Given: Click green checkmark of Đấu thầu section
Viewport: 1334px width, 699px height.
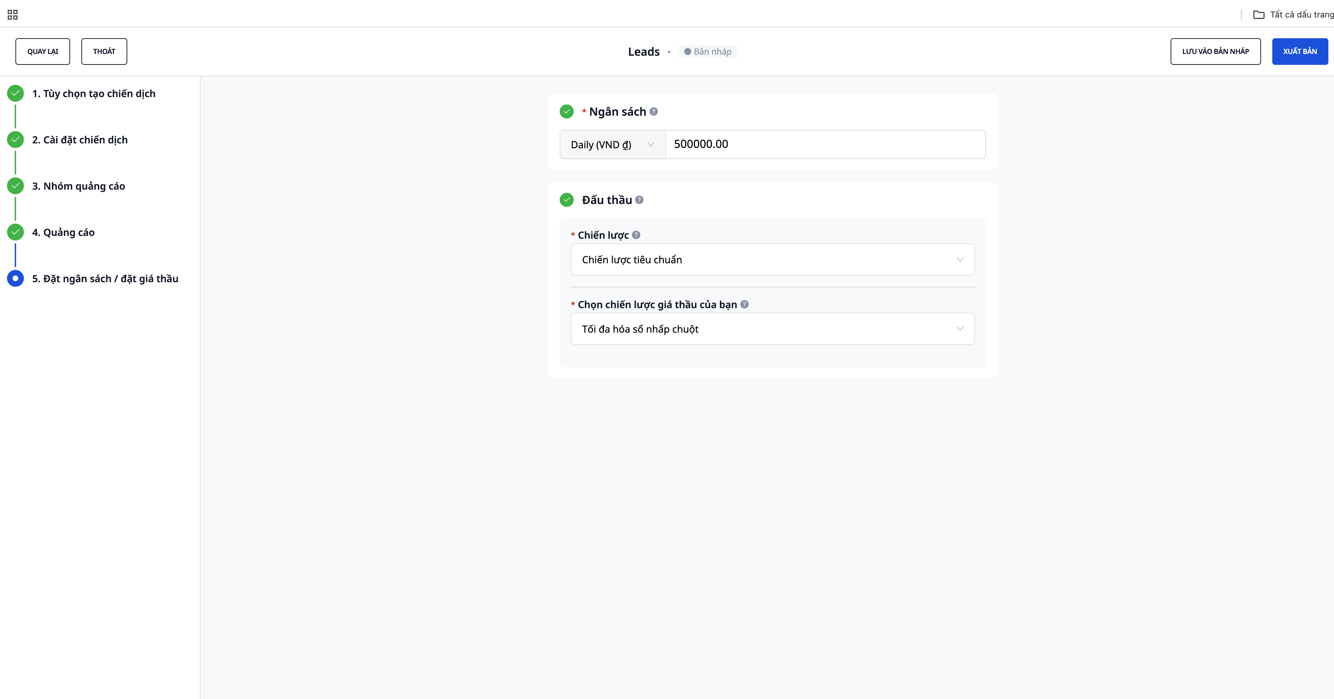Looking at the screenshot, I should click(x=567, y=200).
